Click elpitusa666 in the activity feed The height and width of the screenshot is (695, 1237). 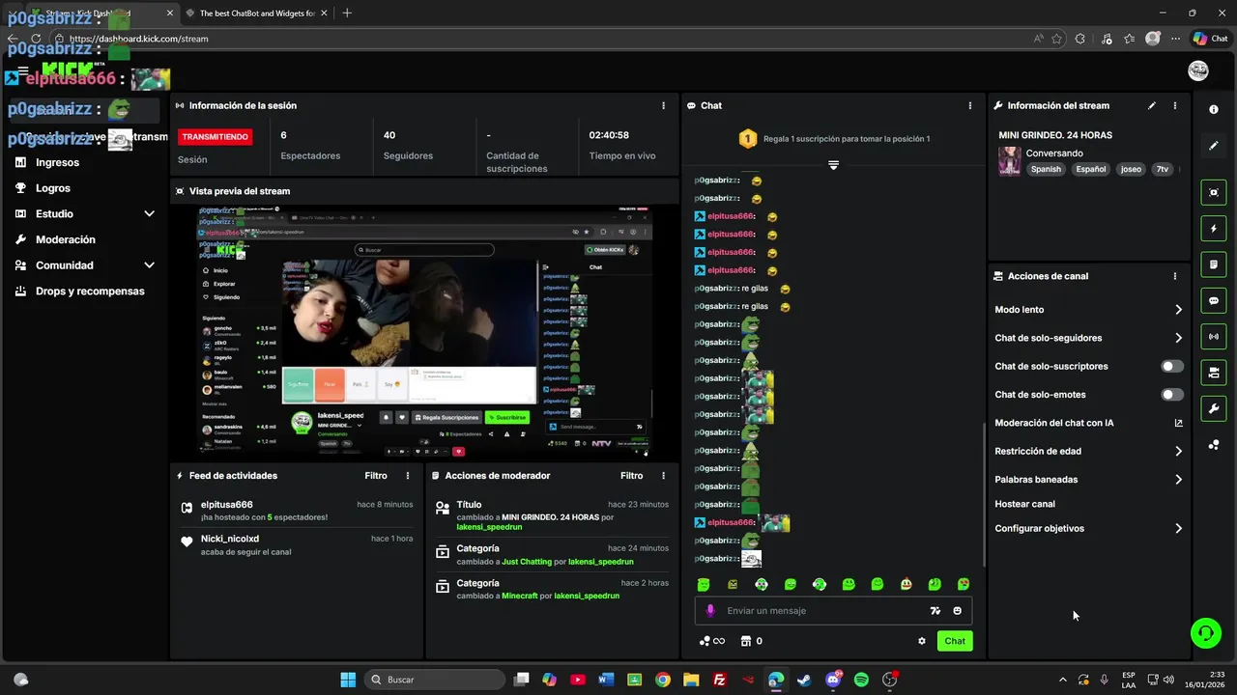[x=226, y=505]
